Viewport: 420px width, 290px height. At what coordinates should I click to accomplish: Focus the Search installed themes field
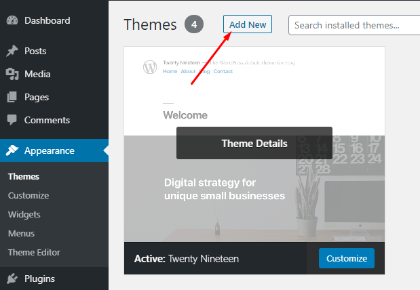pos(354,25)
